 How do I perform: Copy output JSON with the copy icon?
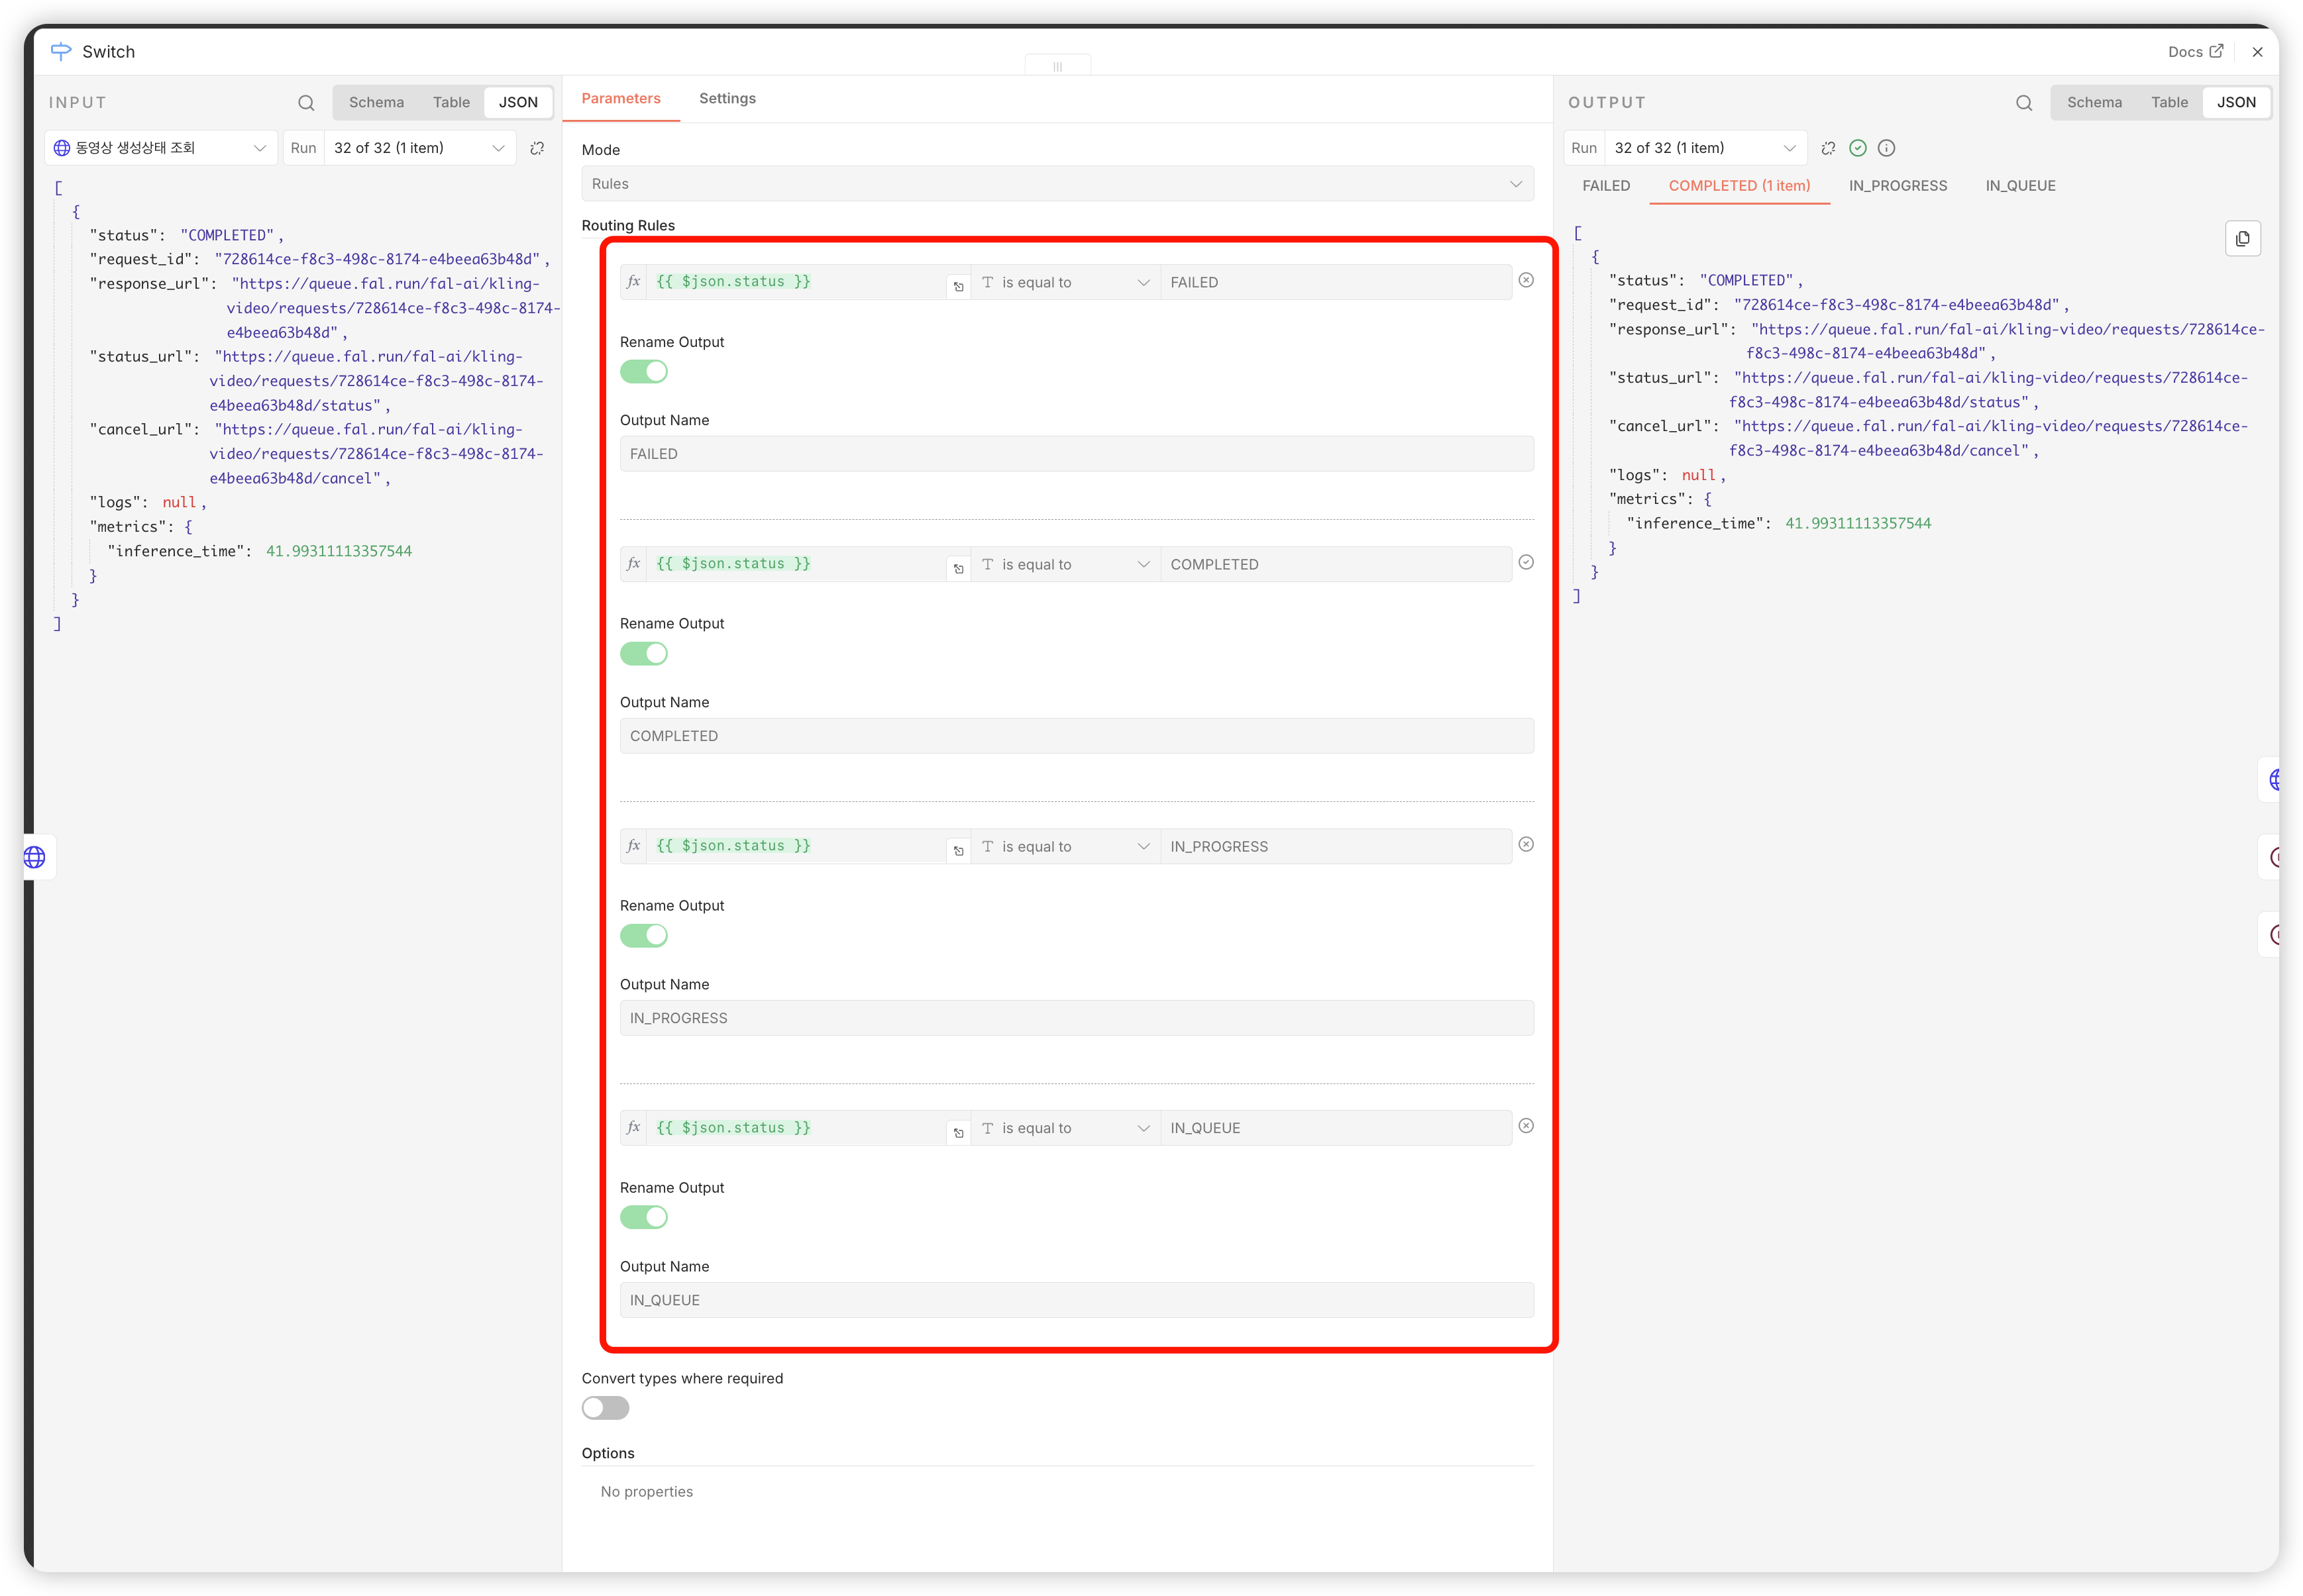point(2242,239)
